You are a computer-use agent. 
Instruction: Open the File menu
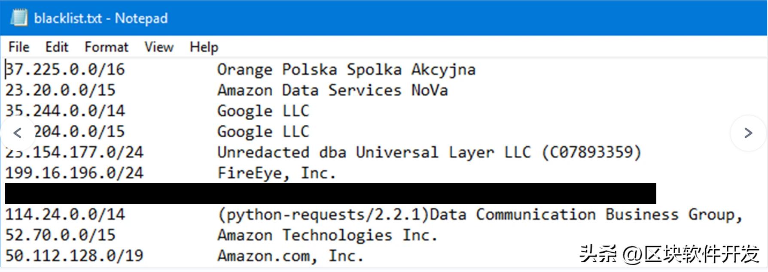tap(19, 47)
